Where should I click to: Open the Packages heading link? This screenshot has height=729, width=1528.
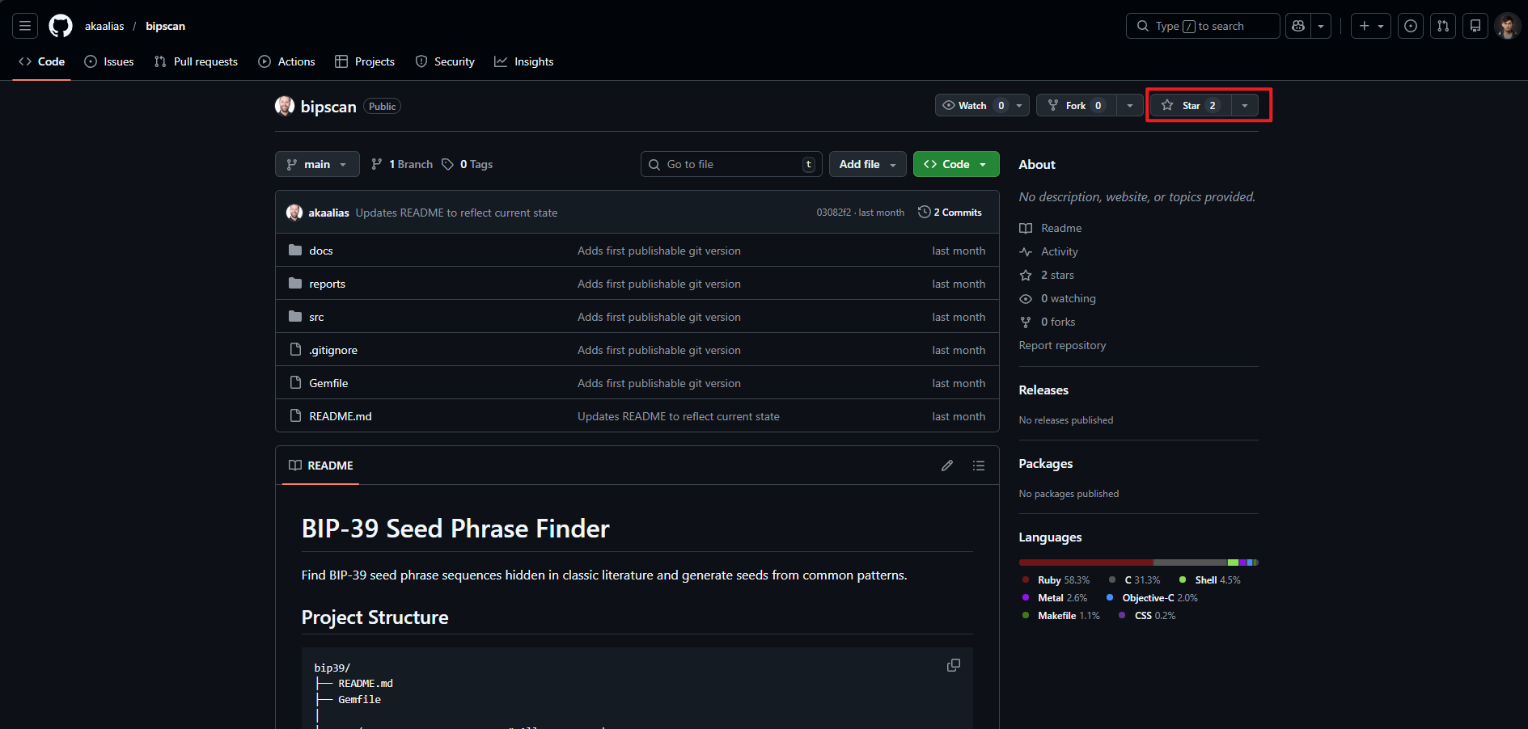point(1046,463)
